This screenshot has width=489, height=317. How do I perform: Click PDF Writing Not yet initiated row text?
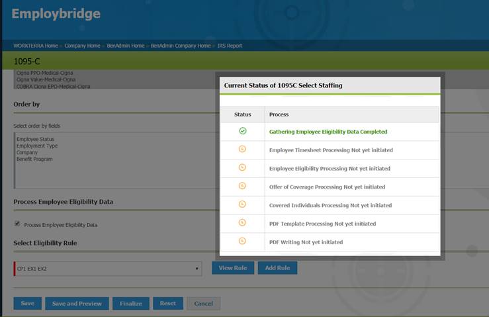pos(306,242)
